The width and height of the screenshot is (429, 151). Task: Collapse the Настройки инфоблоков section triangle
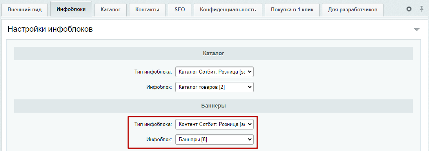417,29
